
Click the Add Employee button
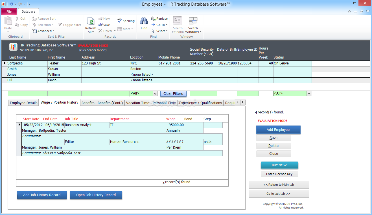pos(278,129)
